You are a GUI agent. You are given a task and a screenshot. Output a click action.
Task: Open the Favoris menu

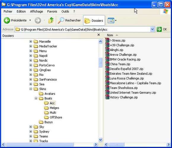(52, 11)
